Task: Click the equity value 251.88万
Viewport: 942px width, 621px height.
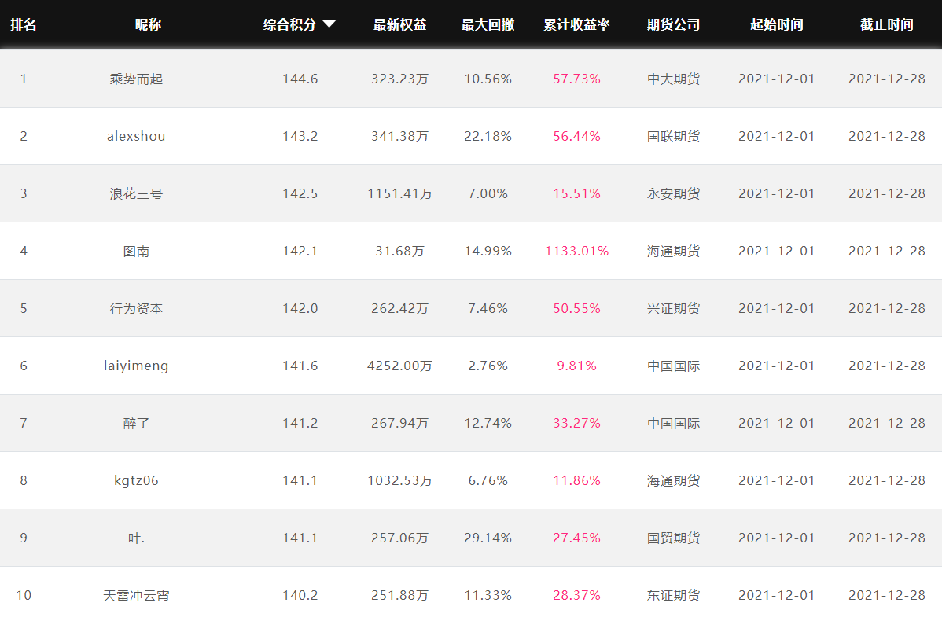Action: pos(399,595)
